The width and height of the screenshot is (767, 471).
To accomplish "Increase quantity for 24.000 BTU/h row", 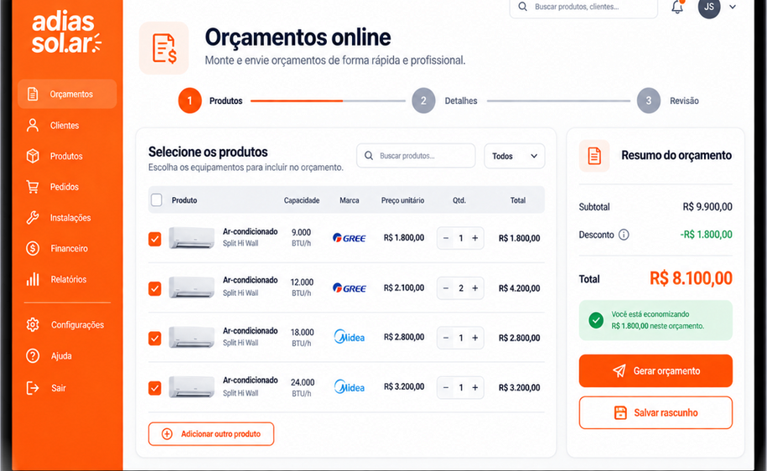I will [475, 387].
